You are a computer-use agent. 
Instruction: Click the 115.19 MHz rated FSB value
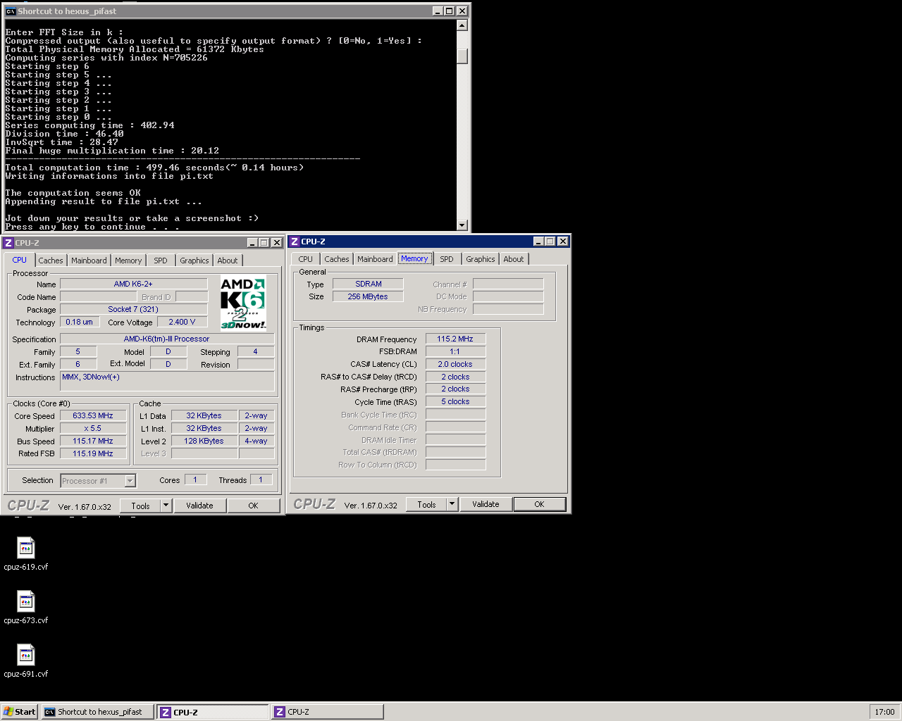[x=93, y=453]
